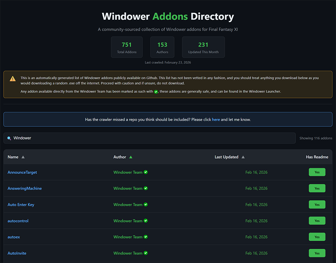Viewport: 336px width, 263px height.
Task: Click the Total Addons stat card
Action: [x=126, y=47]
